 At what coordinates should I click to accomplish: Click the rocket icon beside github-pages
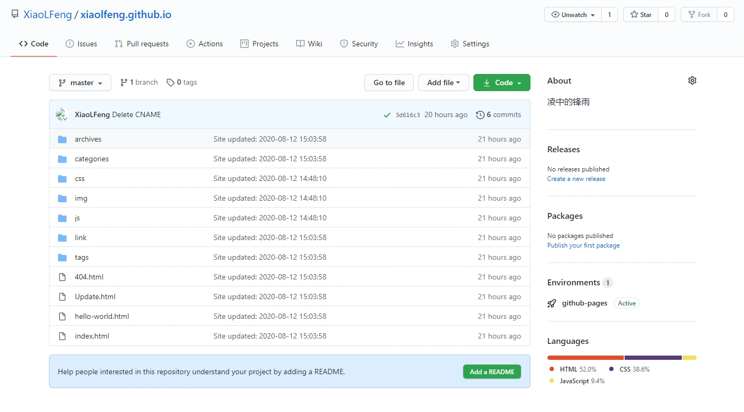click(552, 303)
